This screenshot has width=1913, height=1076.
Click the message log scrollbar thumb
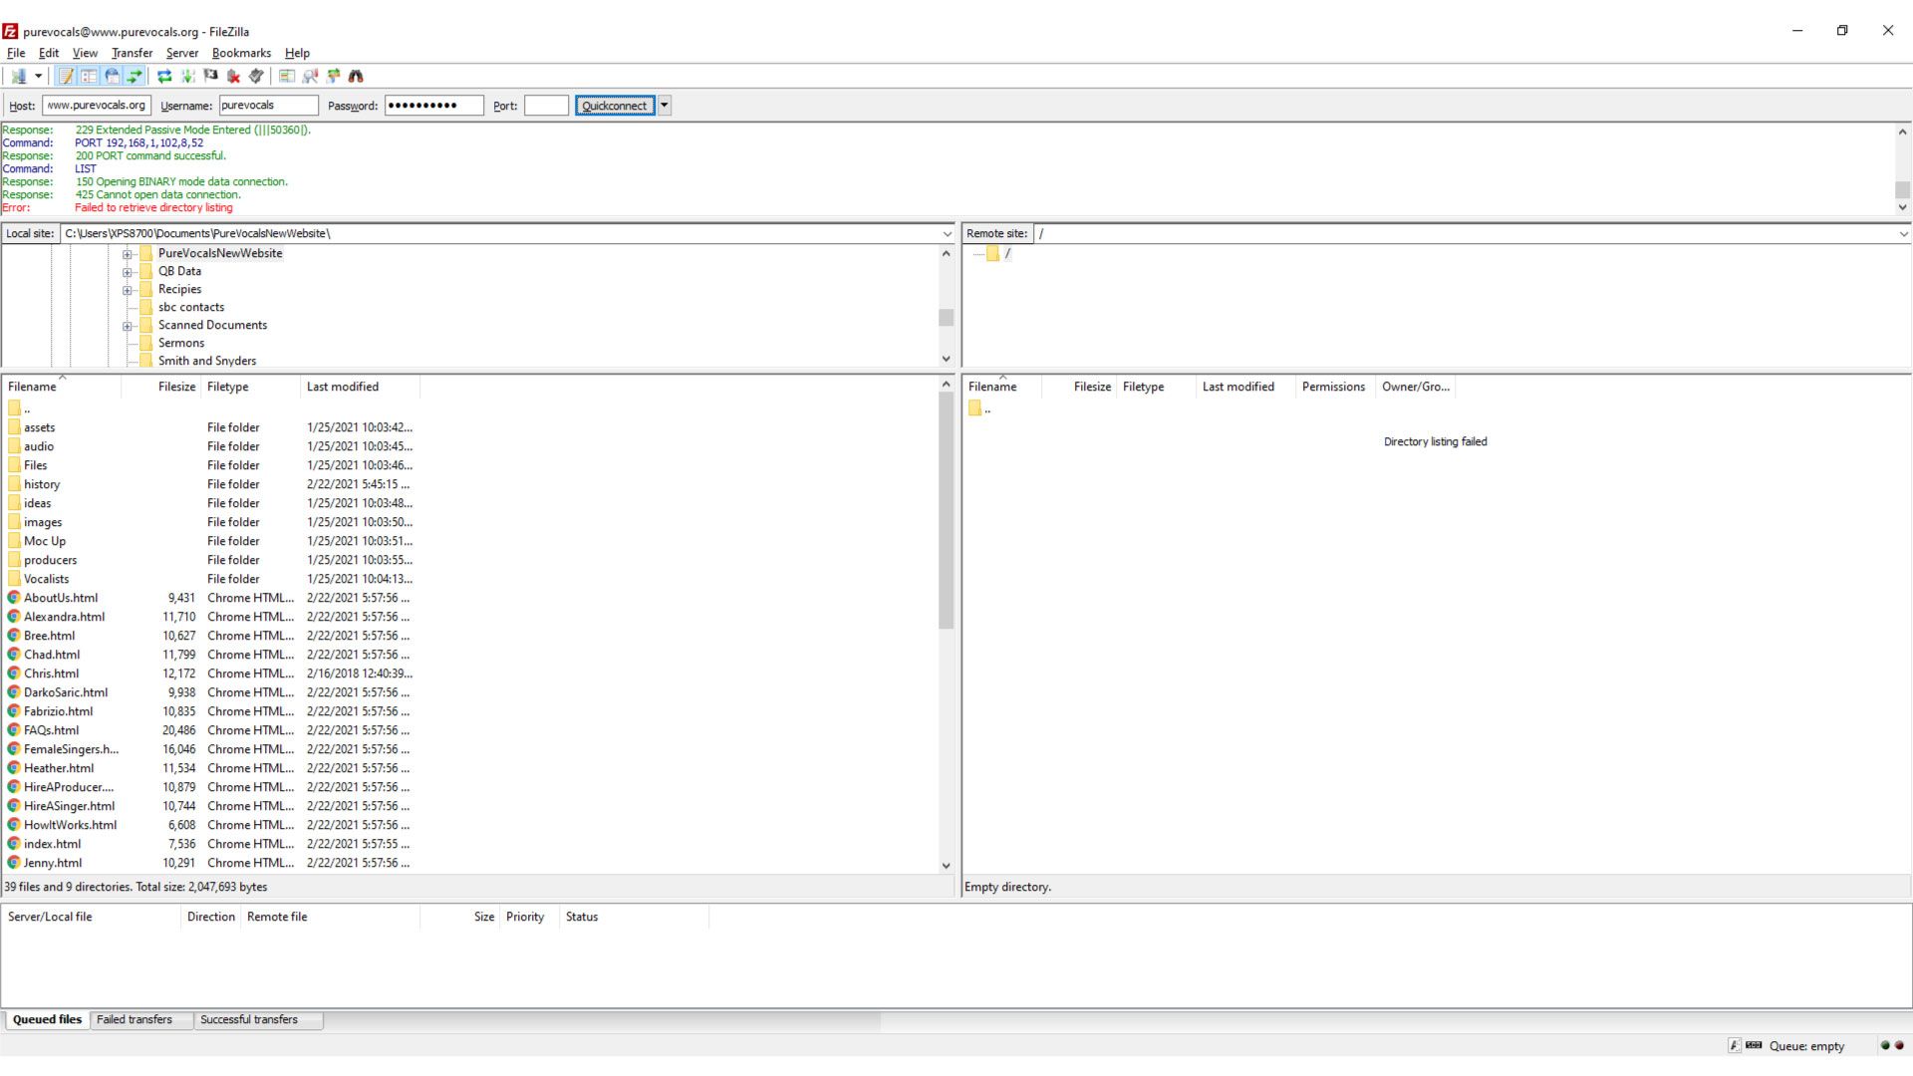pos(1902,189)
